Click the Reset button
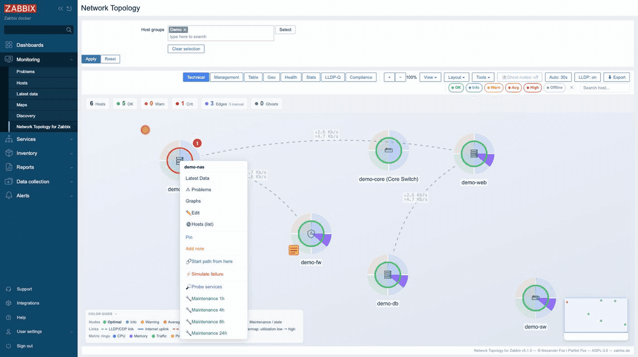638x357 pixels. pos(110,59)
